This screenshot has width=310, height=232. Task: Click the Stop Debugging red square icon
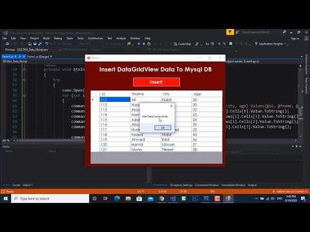click(144, 44)
